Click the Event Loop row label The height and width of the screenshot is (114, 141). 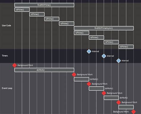coord(7,88)
